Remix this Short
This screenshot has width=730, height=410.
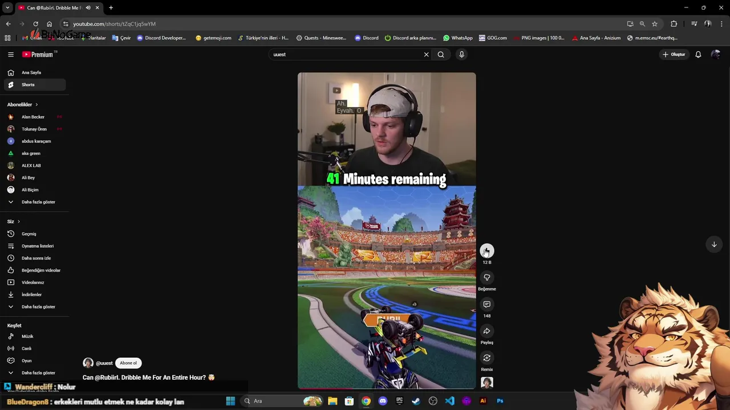click(486, 358)
